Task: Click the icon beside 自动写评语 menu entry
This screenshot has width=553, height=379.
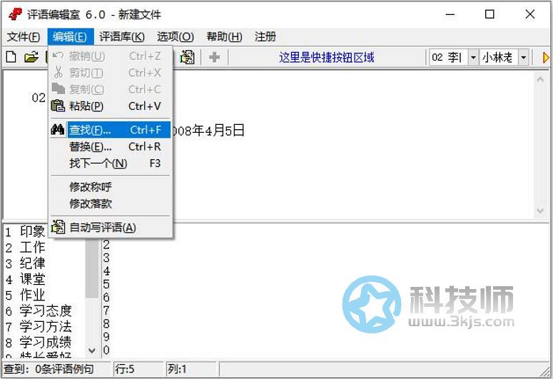Action: click(x=58, y=227)
